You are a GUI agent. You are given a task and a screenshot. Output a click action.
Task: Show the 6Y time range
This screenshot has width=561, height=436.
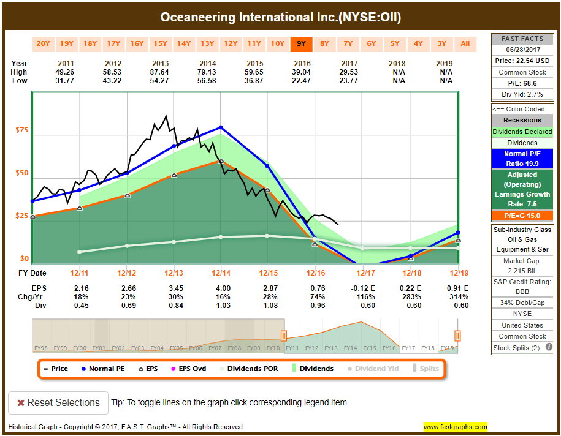click(x=372, y=44)
